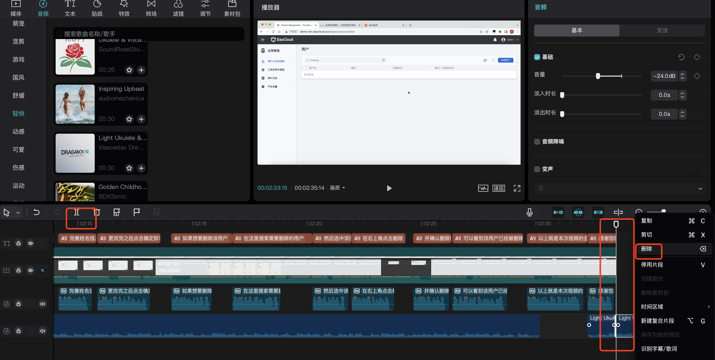
Task: Click the 音量 volume slider handle
Action: tap(598, 76)
